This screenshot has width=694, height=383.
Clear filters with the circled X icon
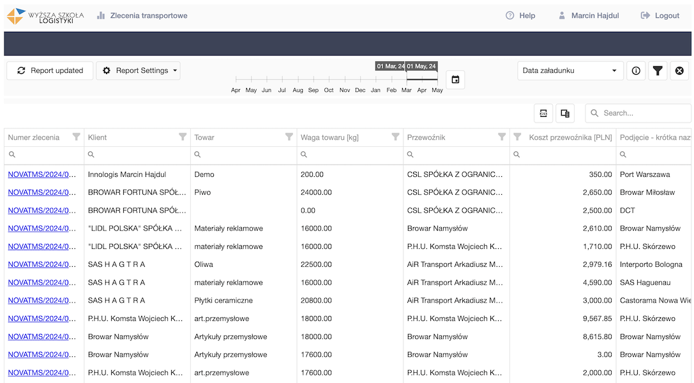(679, 71)
